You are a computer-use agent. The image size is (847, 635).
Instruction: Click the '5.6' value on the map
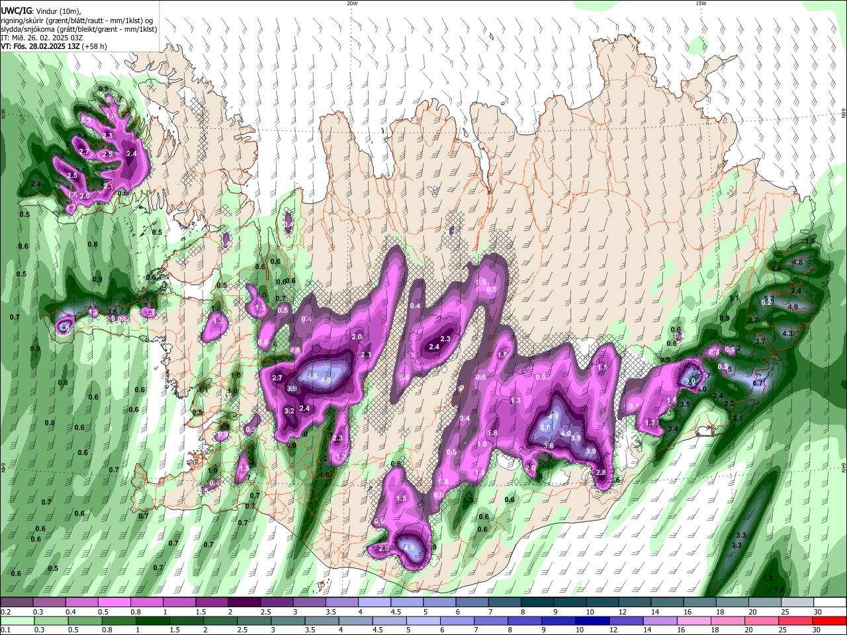(x=549, y=446)
